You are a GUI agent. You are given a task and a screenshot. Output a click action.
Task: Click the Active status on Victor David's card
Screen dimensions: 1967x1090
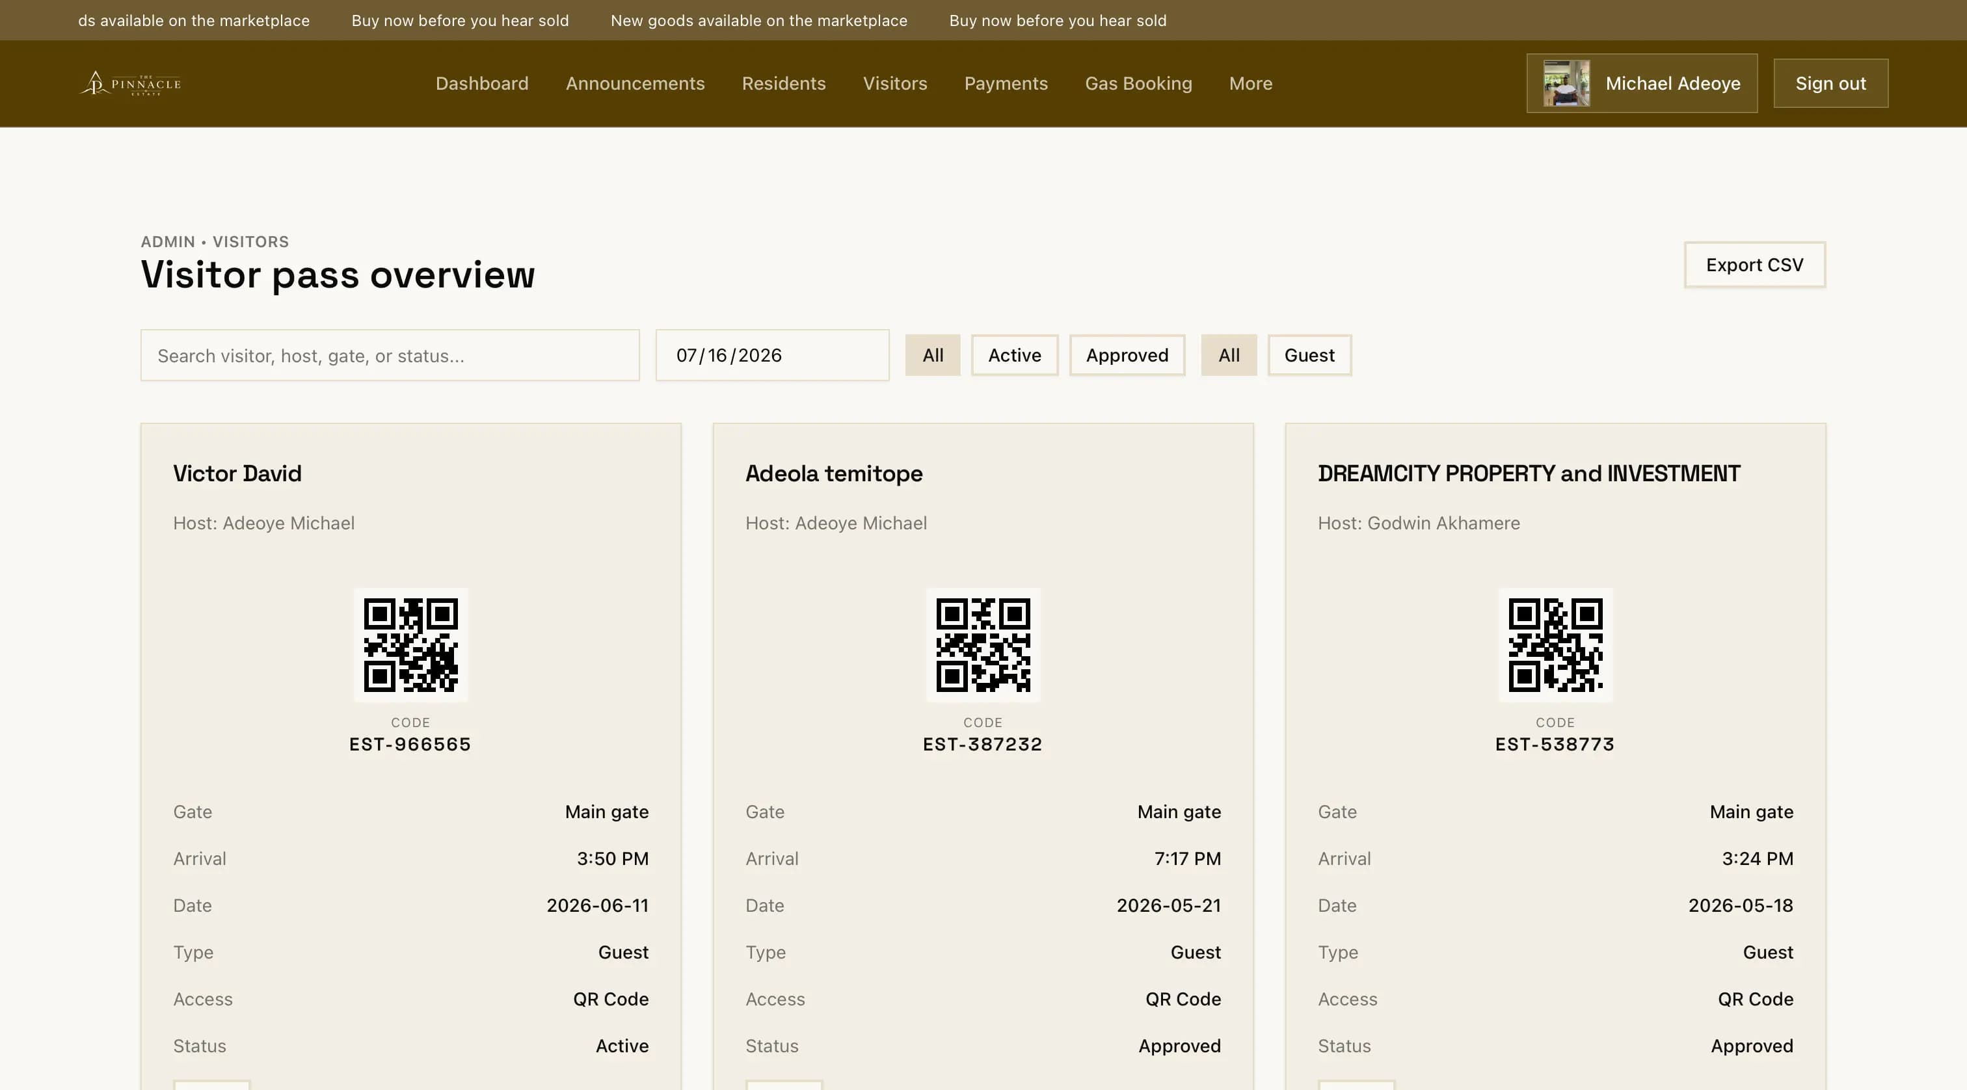tap(622, 1046)
